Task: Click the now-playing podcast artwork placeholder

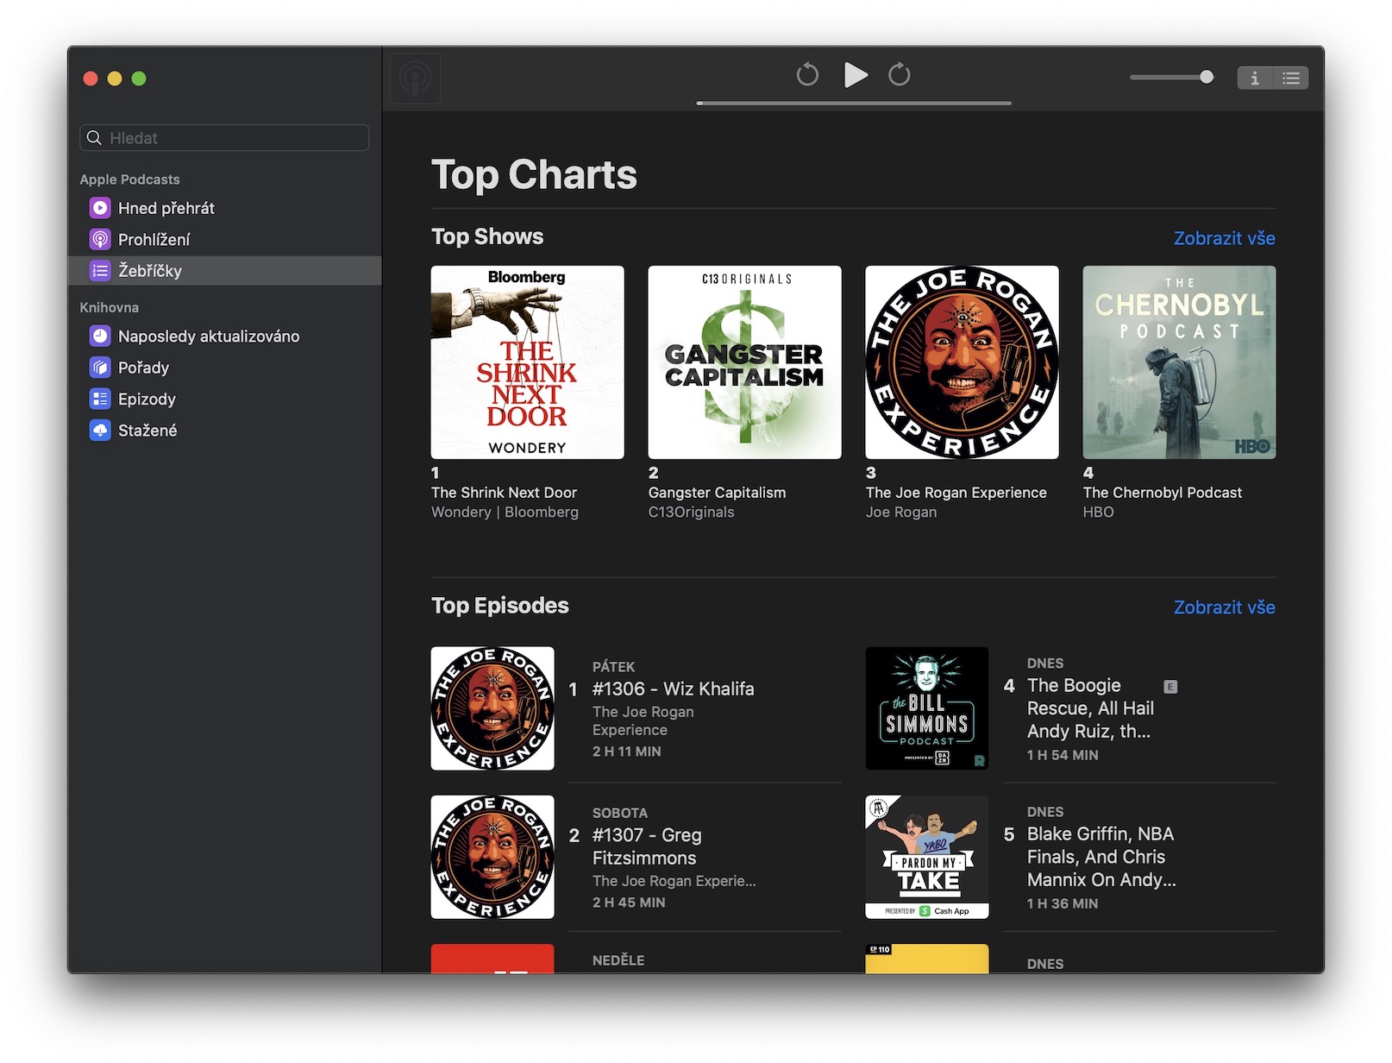Action: pyautogui.click(x=416, y=79)
